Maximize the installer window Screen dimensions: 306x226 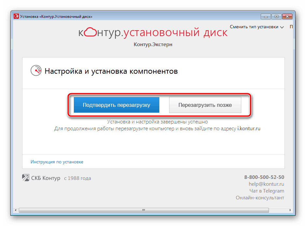pos(276,16)
